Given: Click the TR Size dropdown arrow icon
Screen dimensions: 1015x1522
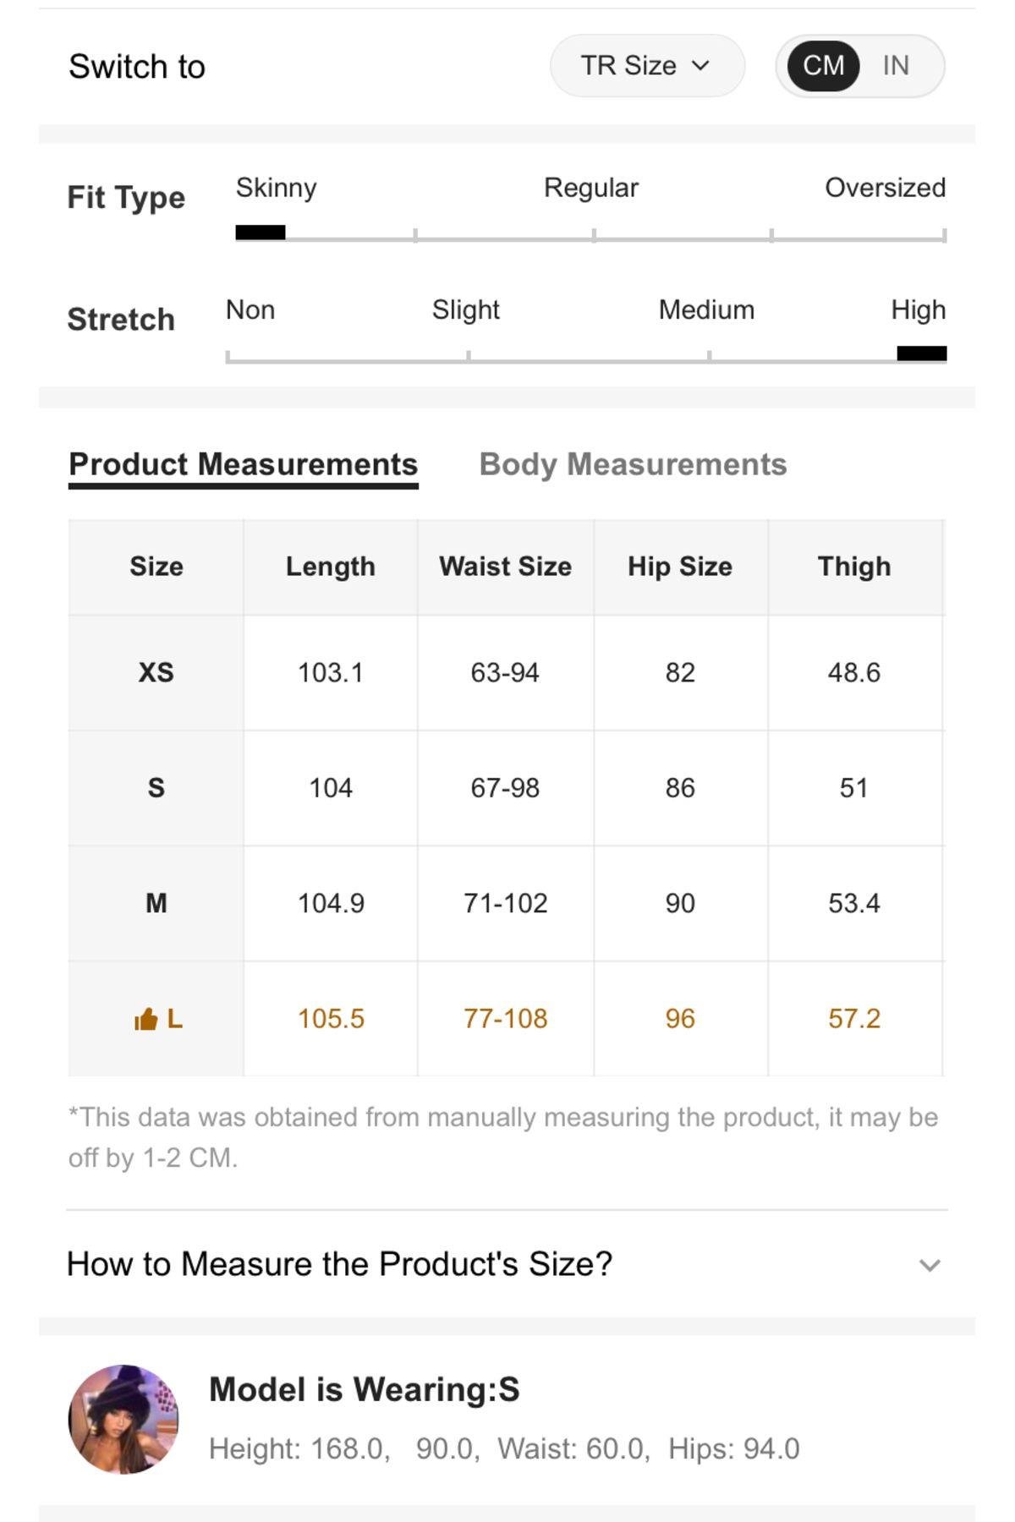Looking at the screenshot, I should tap(700, 66).
